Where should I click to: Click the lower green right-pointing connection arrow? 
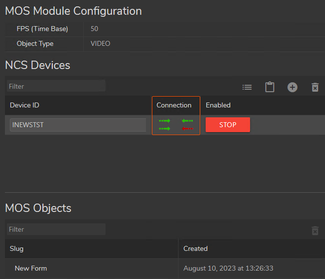(x=164, y=129)
